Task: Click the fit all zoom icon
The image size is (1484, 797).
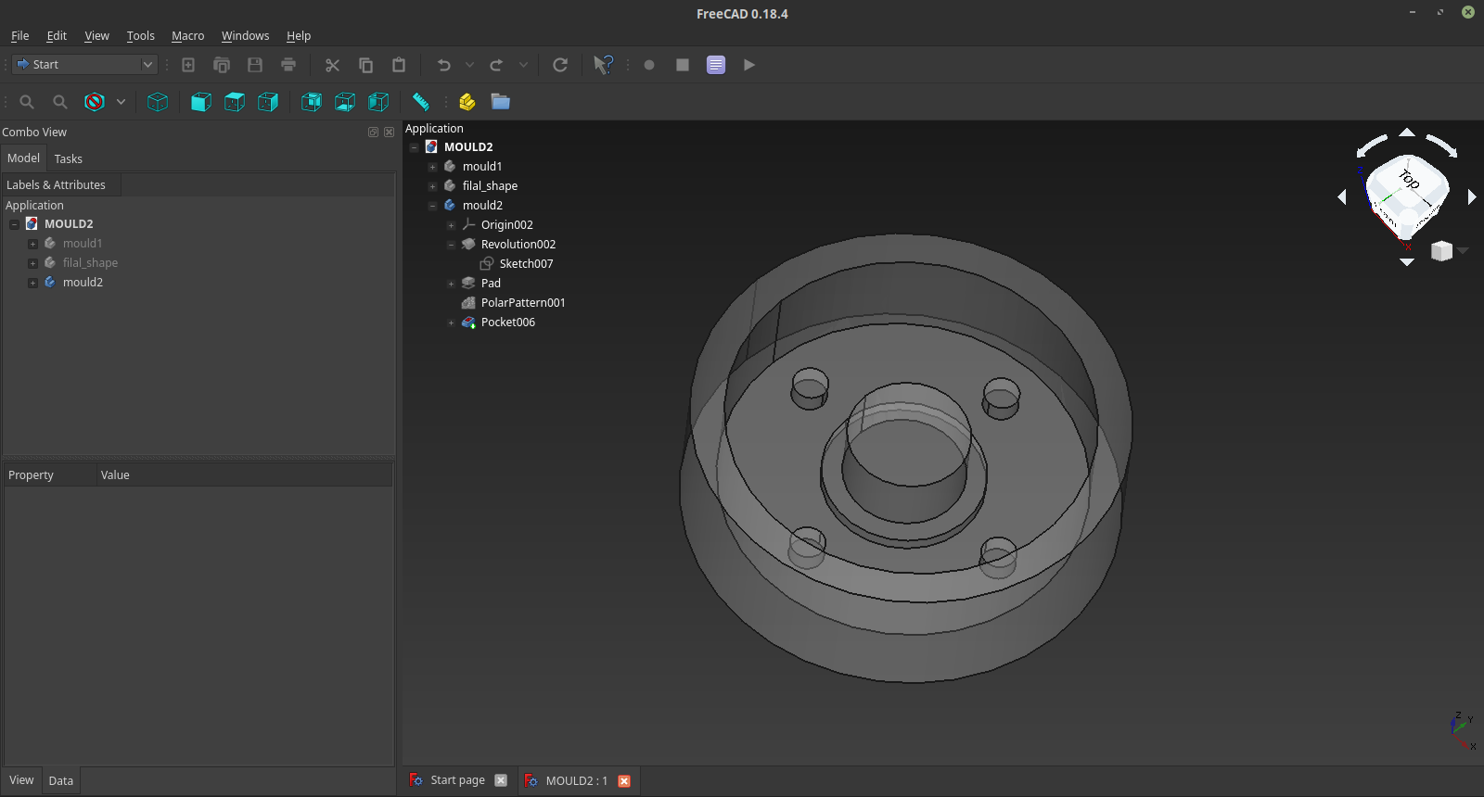Action: pos(27,102)
